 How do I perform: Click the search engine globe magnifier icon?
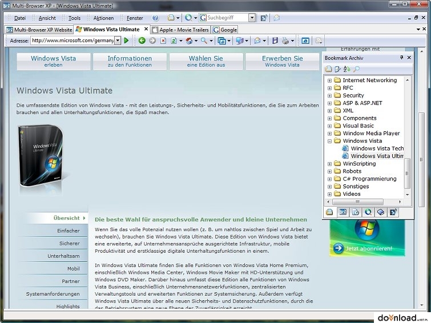point(188,18)
